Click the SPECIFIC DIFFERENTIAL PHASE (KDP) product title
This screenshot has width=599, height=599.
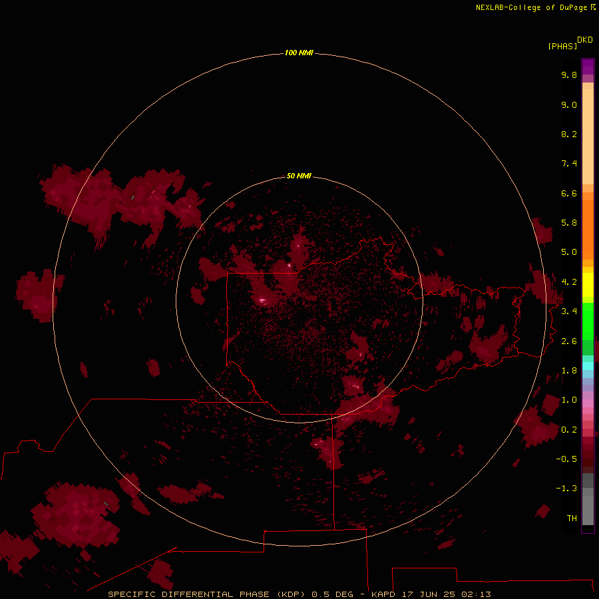tap(208, 594)
